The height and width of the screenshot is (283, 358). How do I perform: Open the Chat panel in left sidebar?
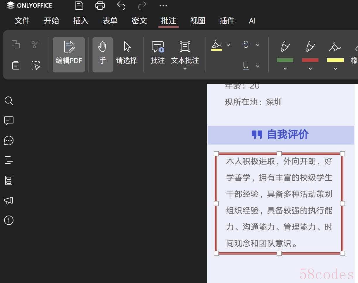click(9, 140)
